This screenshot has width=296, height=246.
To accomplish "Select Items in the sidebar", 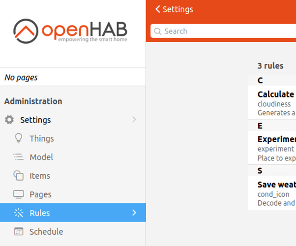I will pos(40,176).
